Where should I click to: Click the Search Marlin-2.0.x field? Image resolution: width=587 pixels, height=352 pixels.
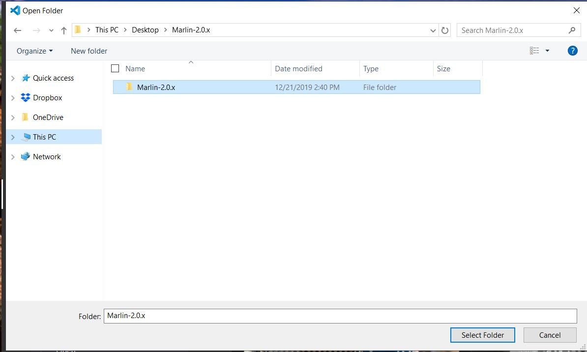(519, 30)
